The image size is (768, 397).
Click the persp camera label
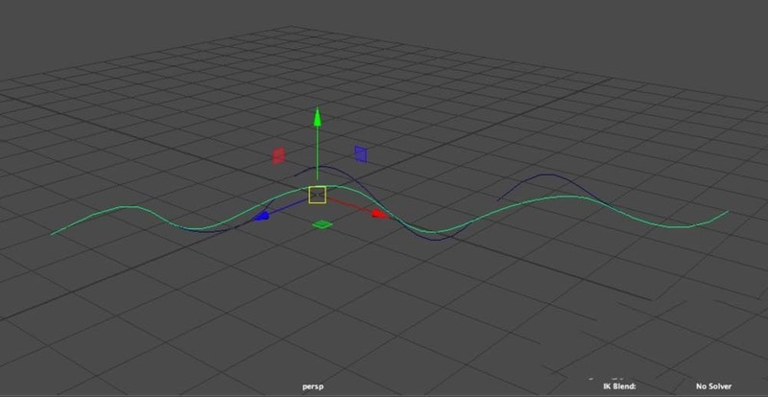[313, 386]
